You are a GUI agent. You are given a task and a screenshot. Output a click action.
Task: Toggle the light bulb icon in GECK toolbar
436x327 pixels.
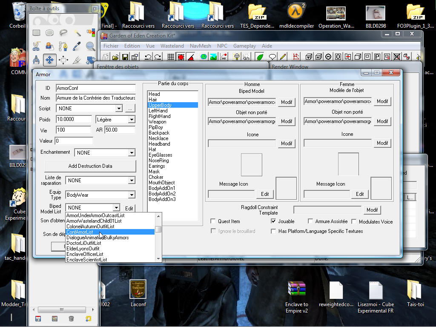pyautogui.click(x=237, y=57)
